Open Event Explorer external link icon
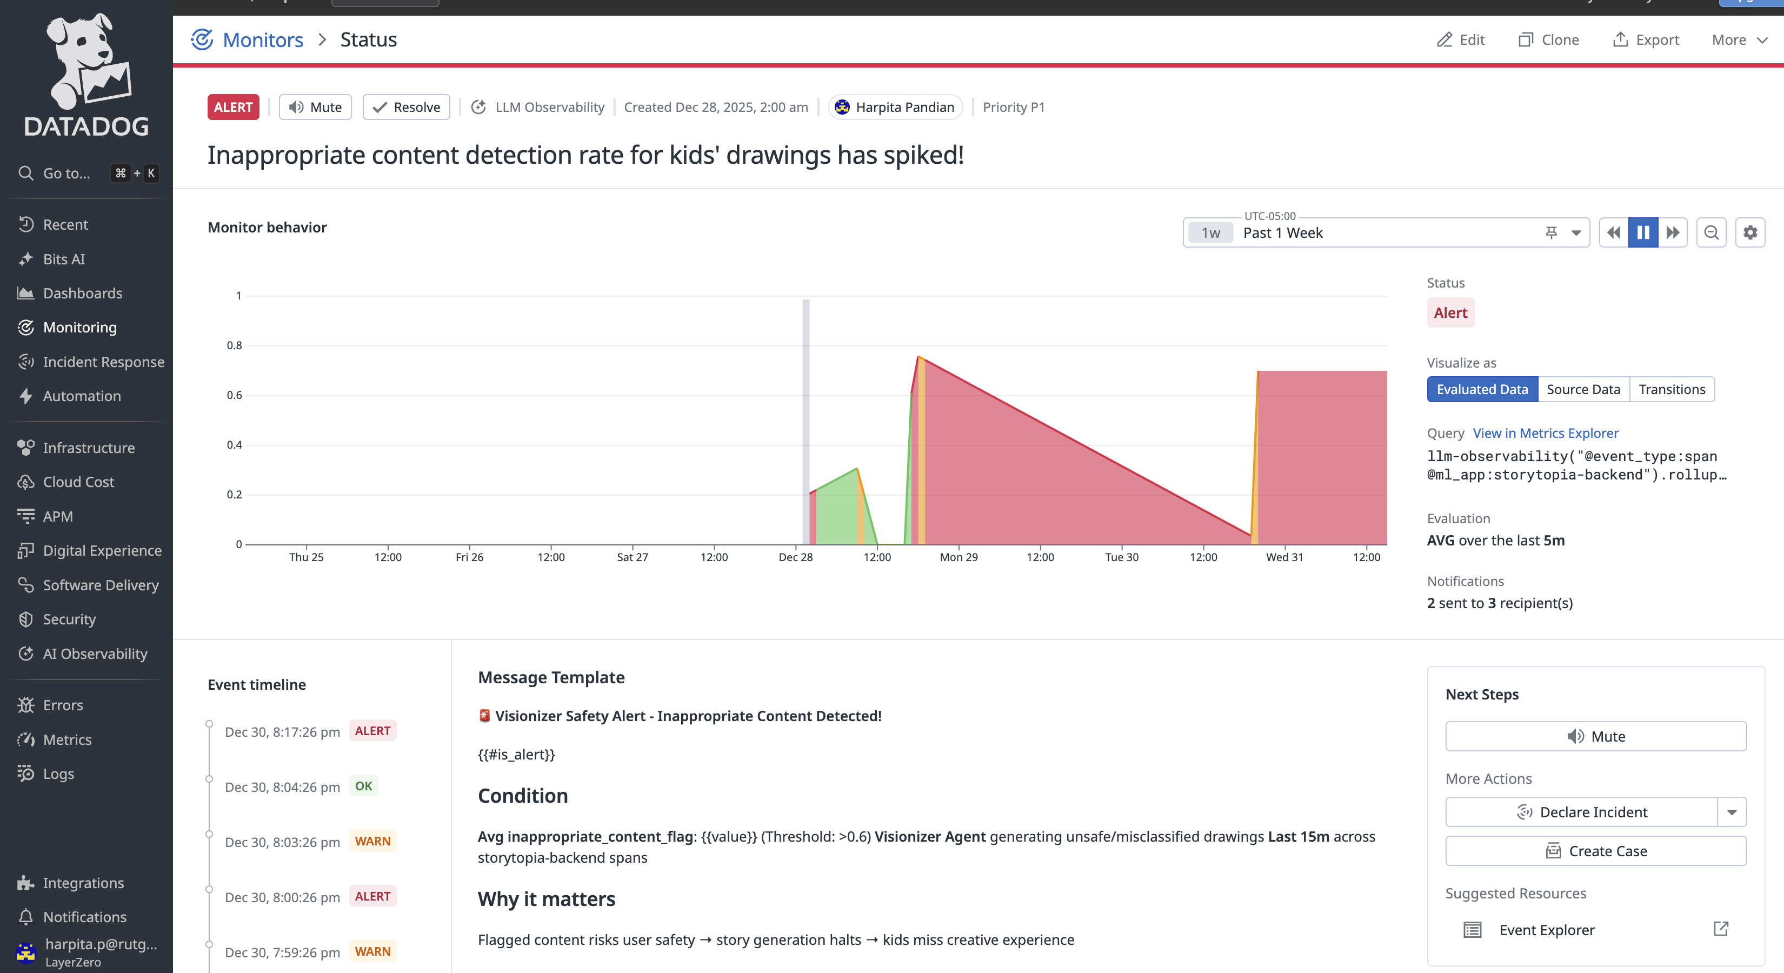1784x973 pixels. (1721, 929)
